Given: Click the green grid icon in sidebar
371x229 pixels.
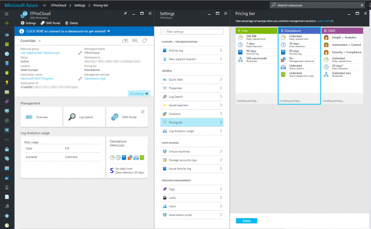Looking at the screenshot, I should [x=7, y=44].
